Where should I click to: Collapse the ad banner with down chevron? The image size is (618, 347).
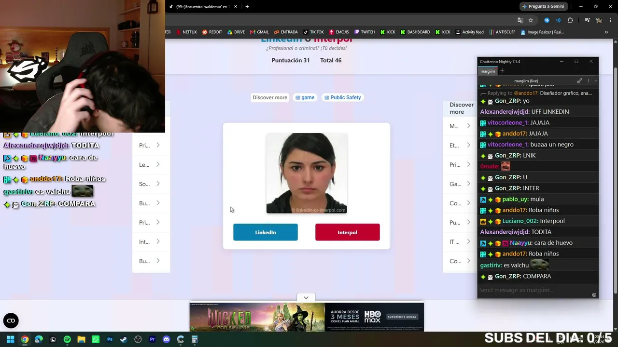click(306, 298)
